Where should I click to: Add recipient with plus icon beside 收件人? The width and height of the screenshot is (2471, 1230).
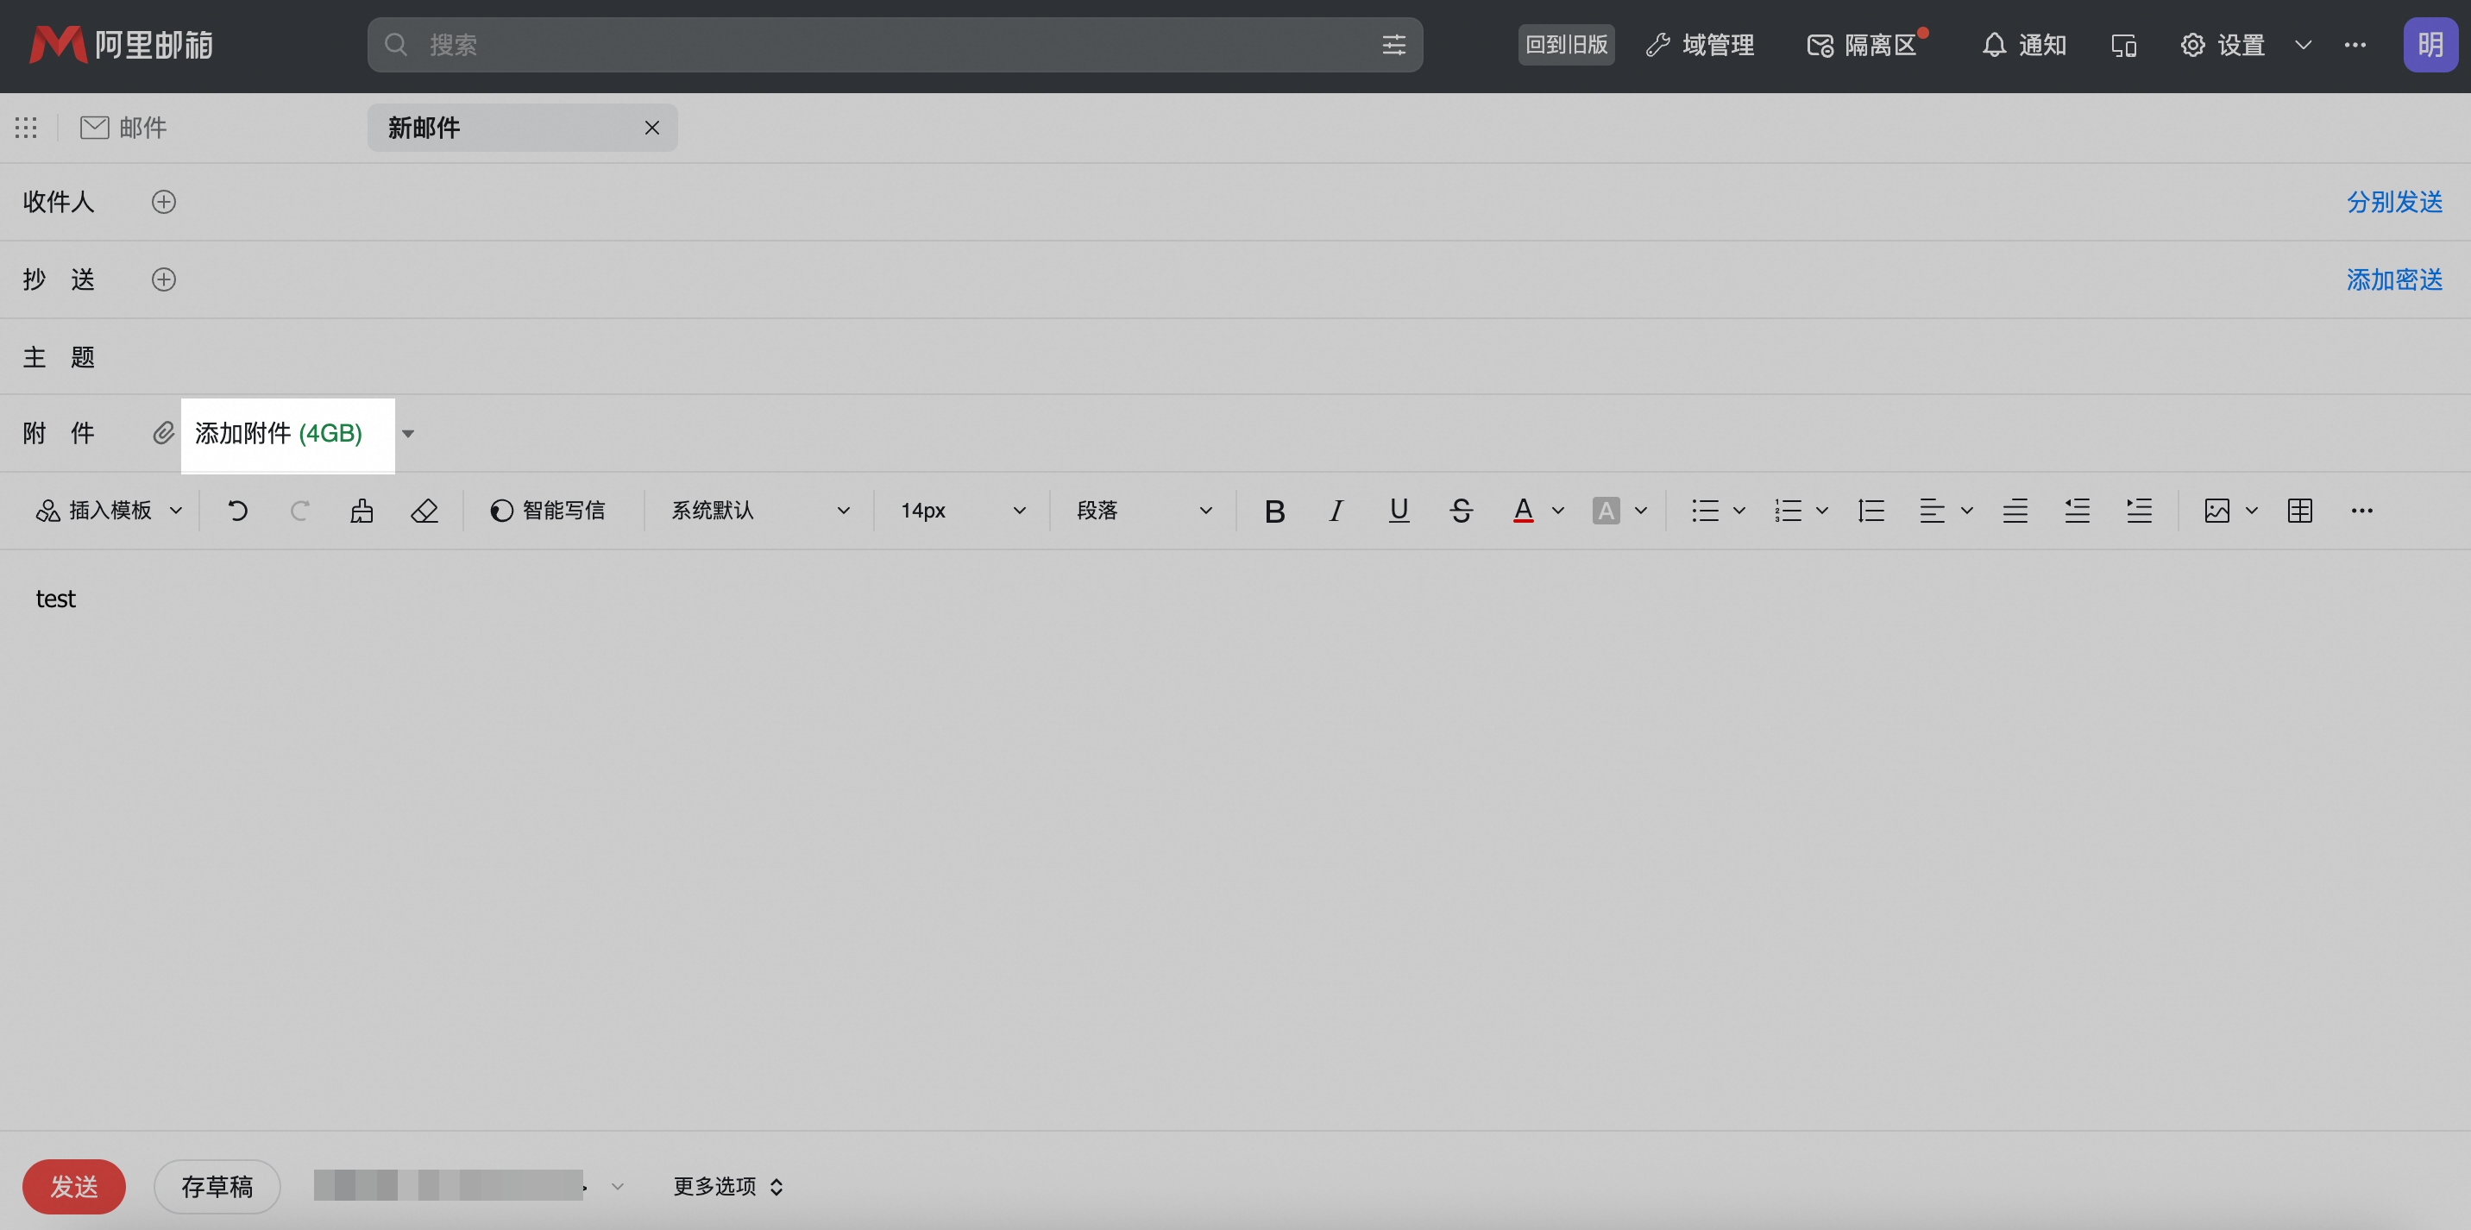point(164,203)
